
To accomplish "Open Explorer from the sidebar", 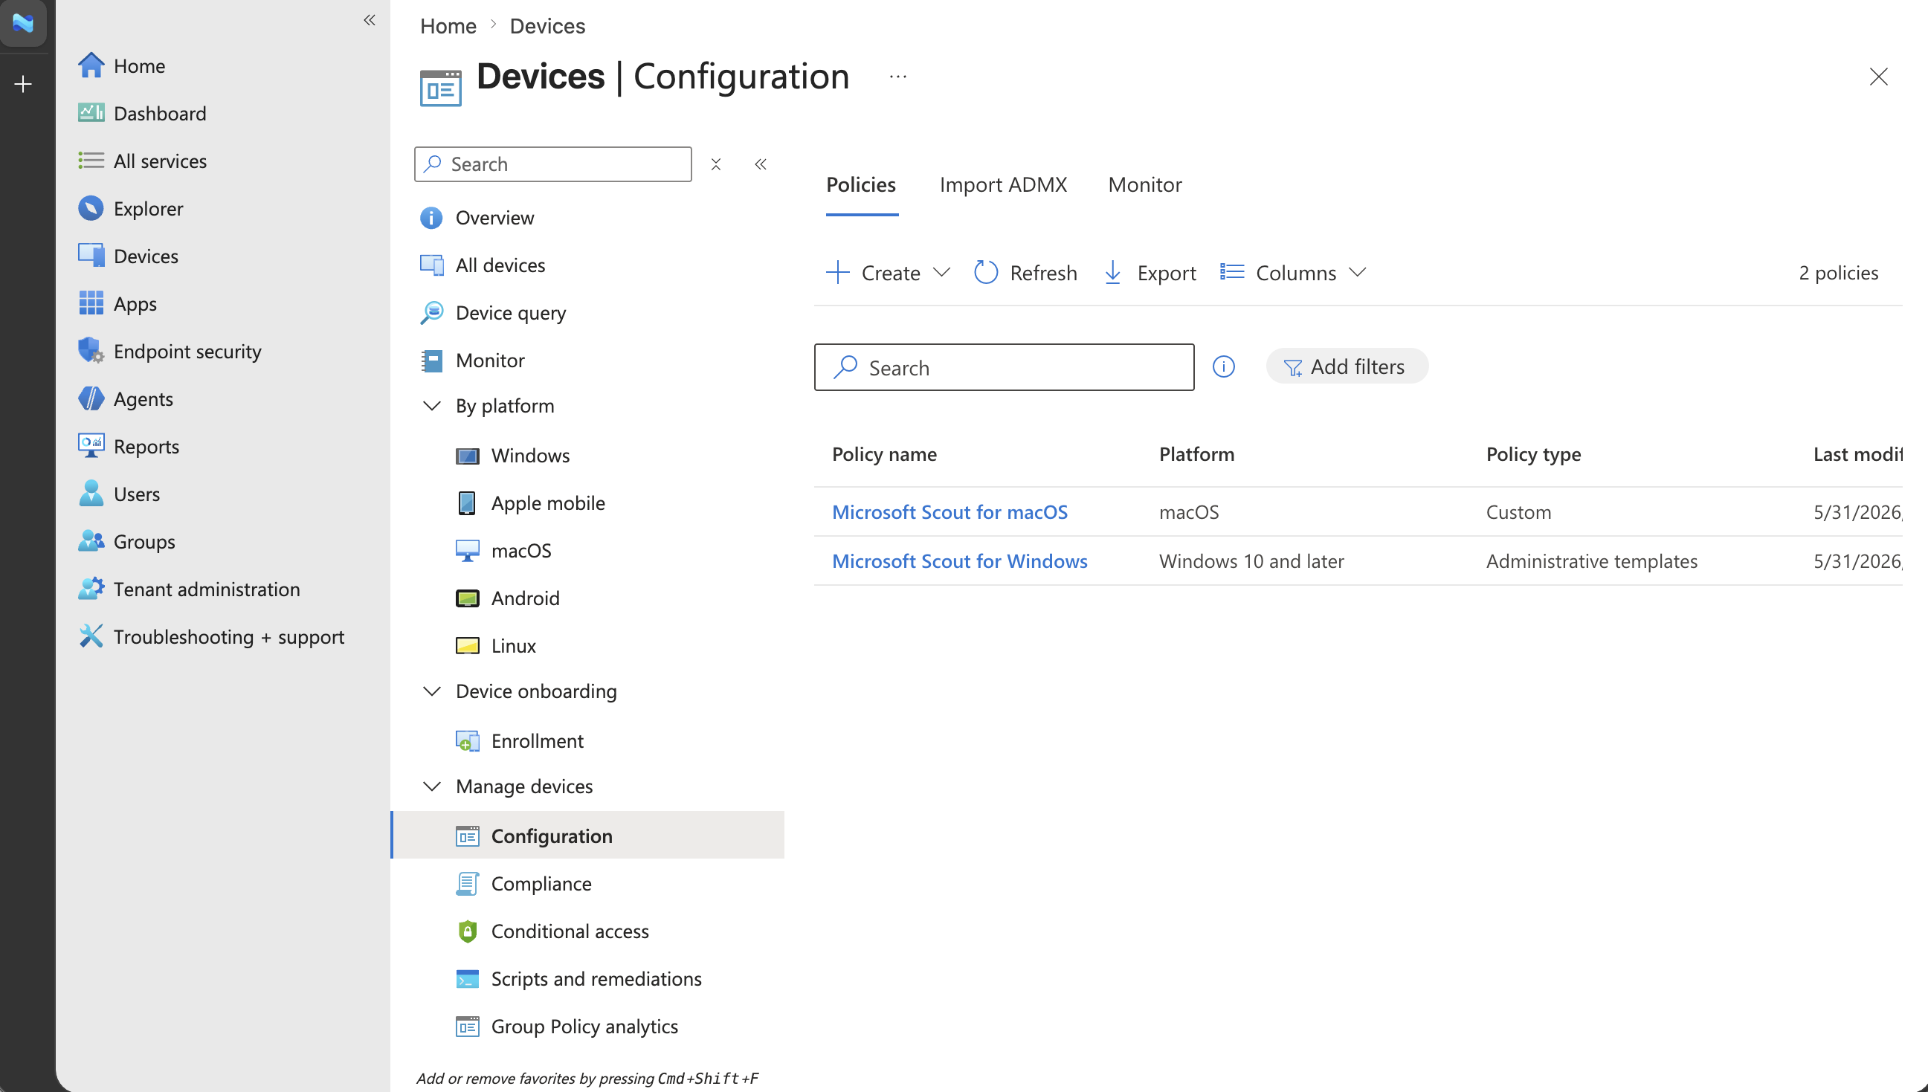I will (131, 208).
